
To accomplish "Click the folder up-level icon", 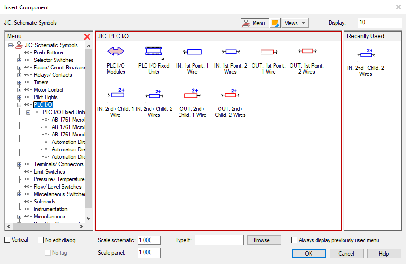I will click(275, 23).
